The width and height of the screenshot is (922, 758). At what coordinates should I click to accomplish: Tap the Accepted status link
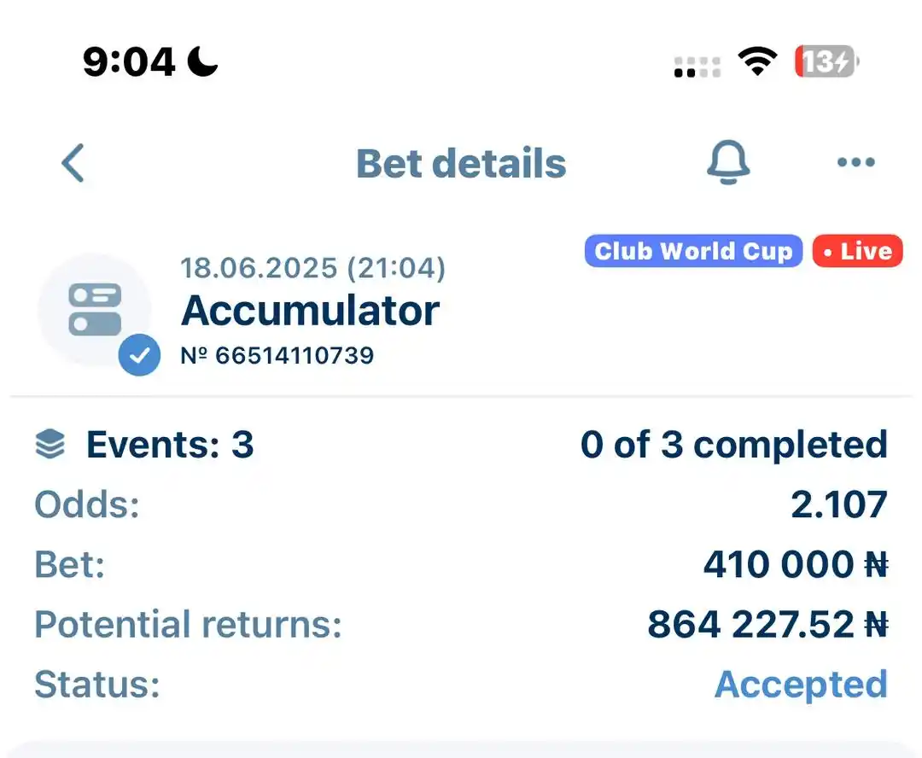click(801, 684)
